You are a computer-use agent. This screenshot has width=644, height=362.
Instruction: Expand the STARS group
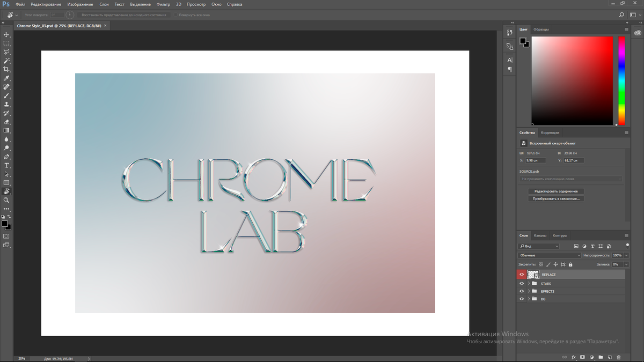529,284
